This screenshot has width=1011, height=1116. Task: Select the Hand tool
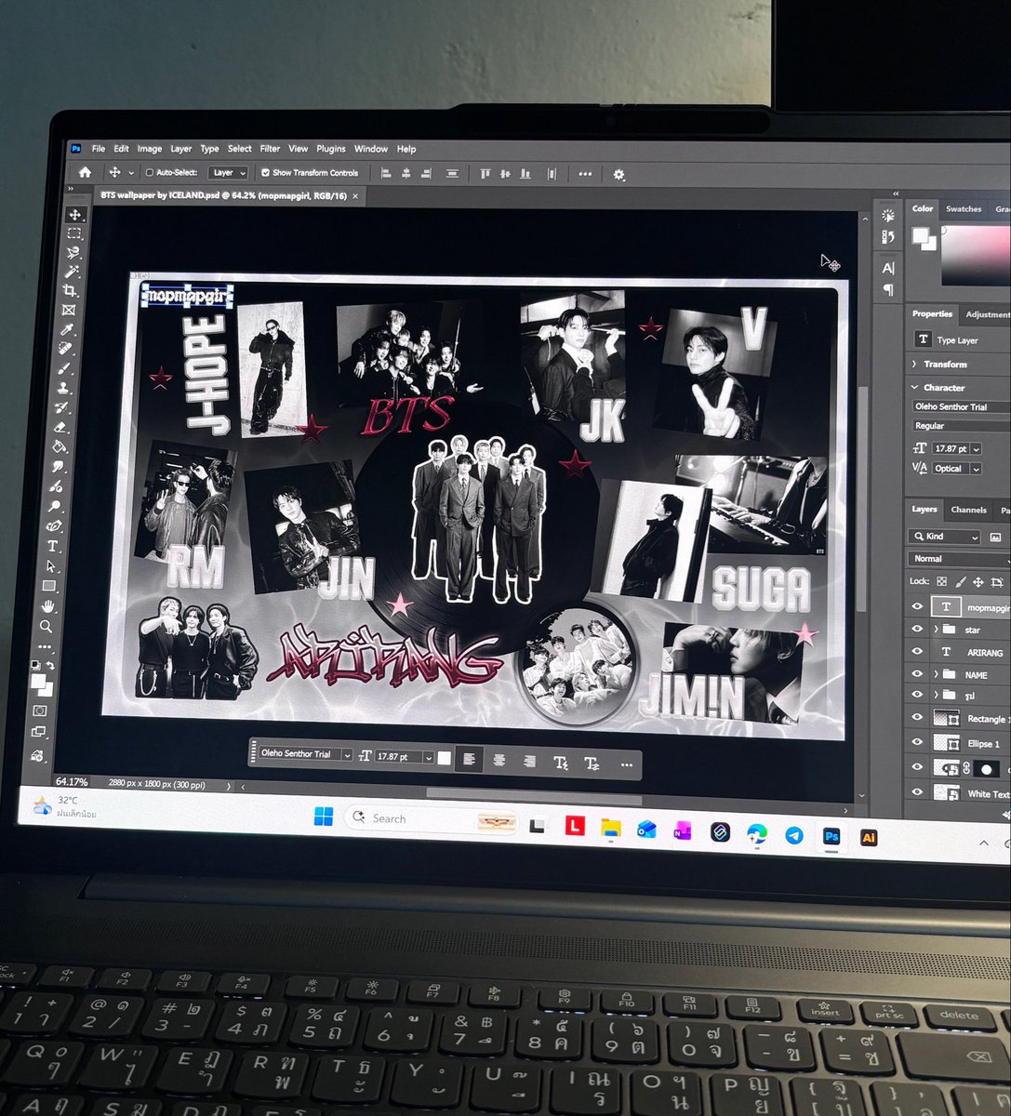48,606
